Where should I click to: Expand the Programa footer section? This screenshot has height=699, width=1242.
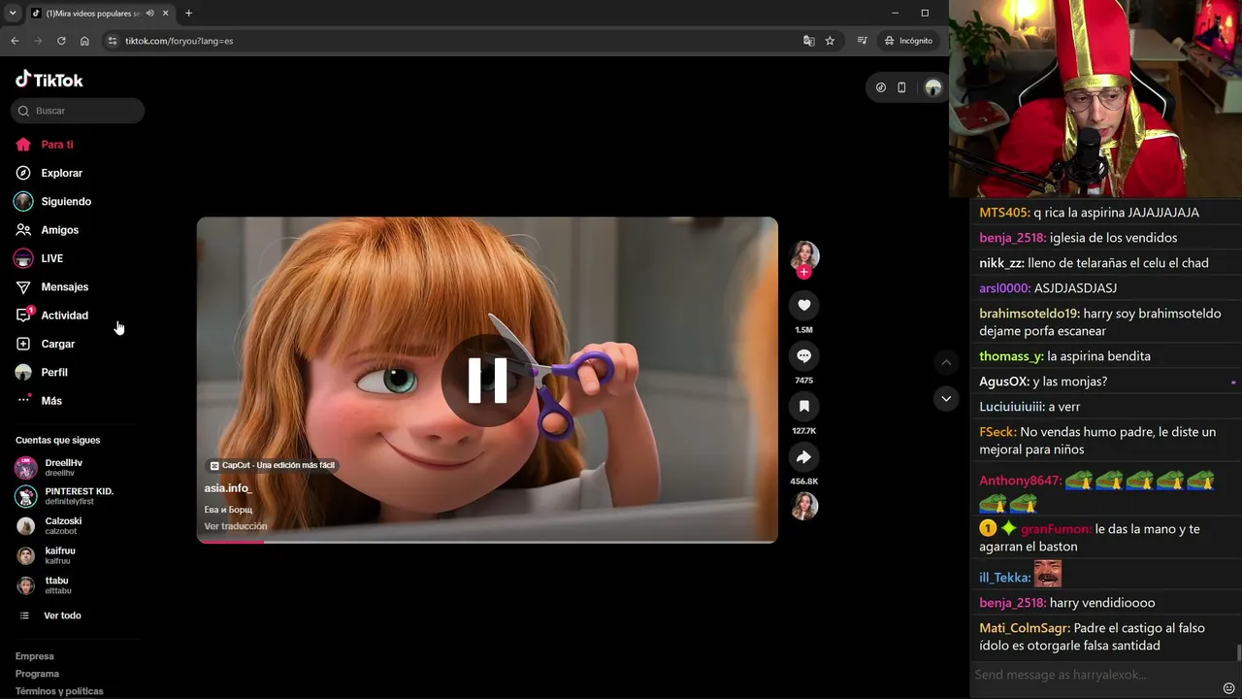(x=37, y=674)
